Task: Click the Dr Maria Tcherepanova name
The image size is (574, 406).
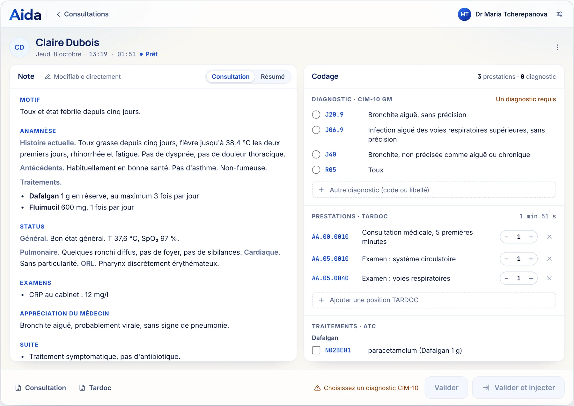Action: pyautogui.click(x=511, y=14)
